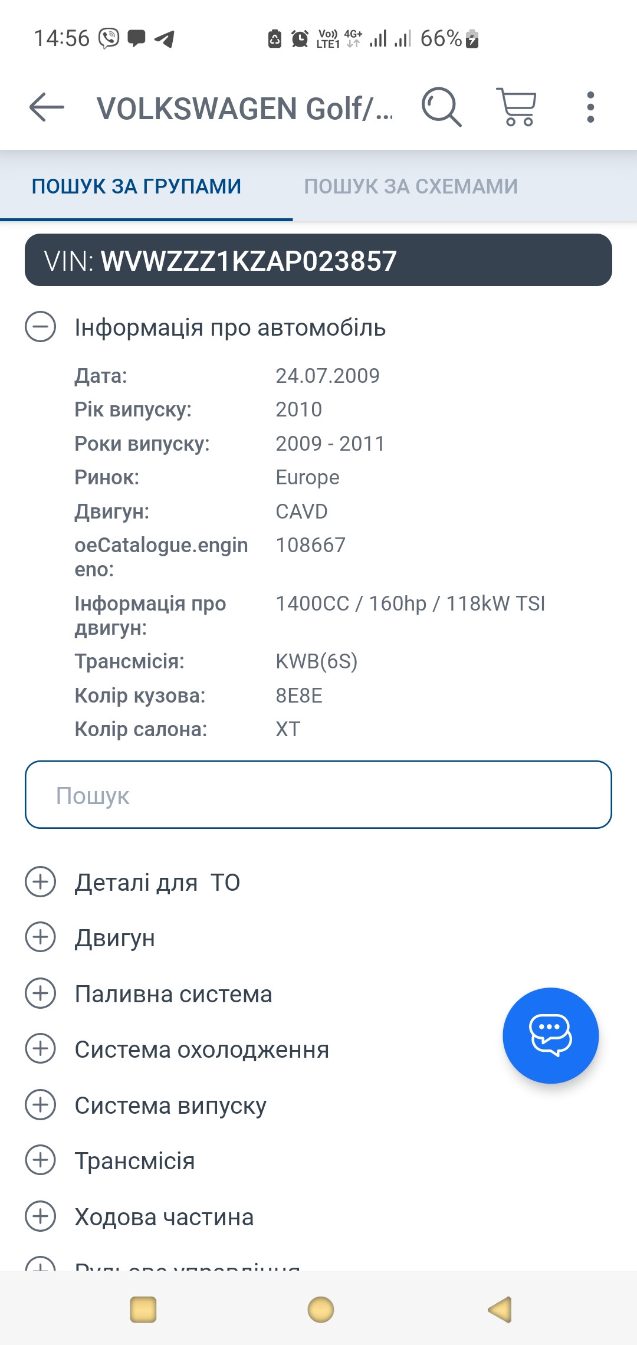Expand the Система випуску group
Image resolution: width=637 pixels, height=1345 pixels.
coord(41,1105)
